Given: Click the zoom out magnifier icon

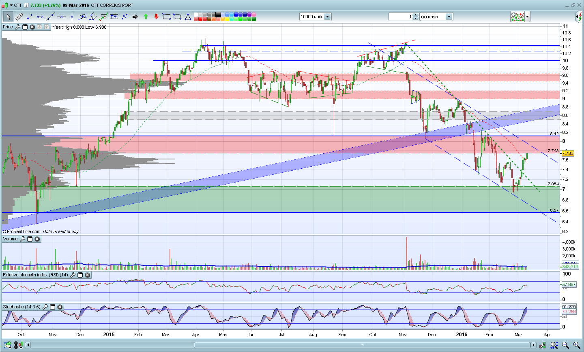Looking at the screenshot, I should (x=565, y=345).
